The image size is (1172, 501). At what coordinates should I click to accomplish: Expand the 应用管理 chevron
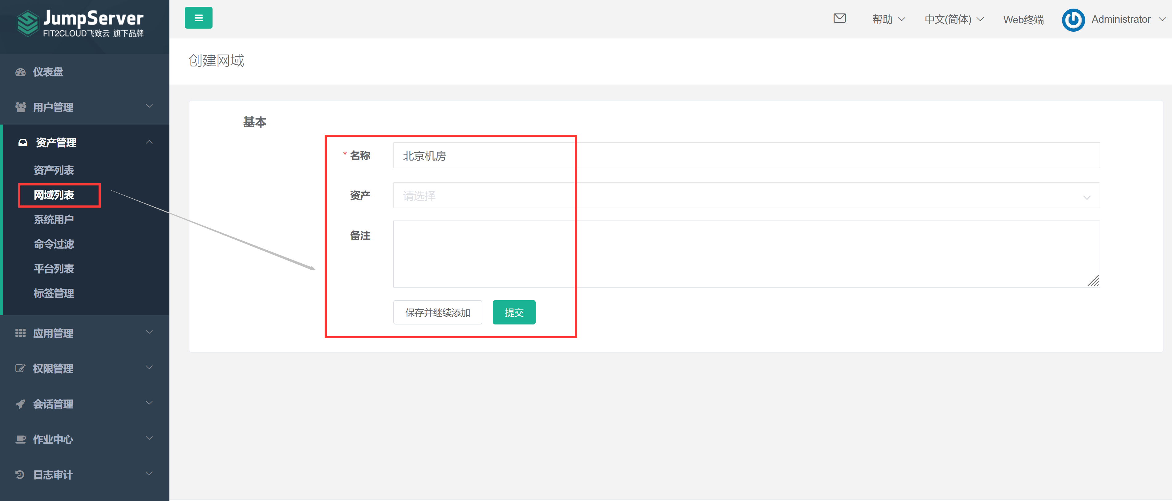click(149, 332)
